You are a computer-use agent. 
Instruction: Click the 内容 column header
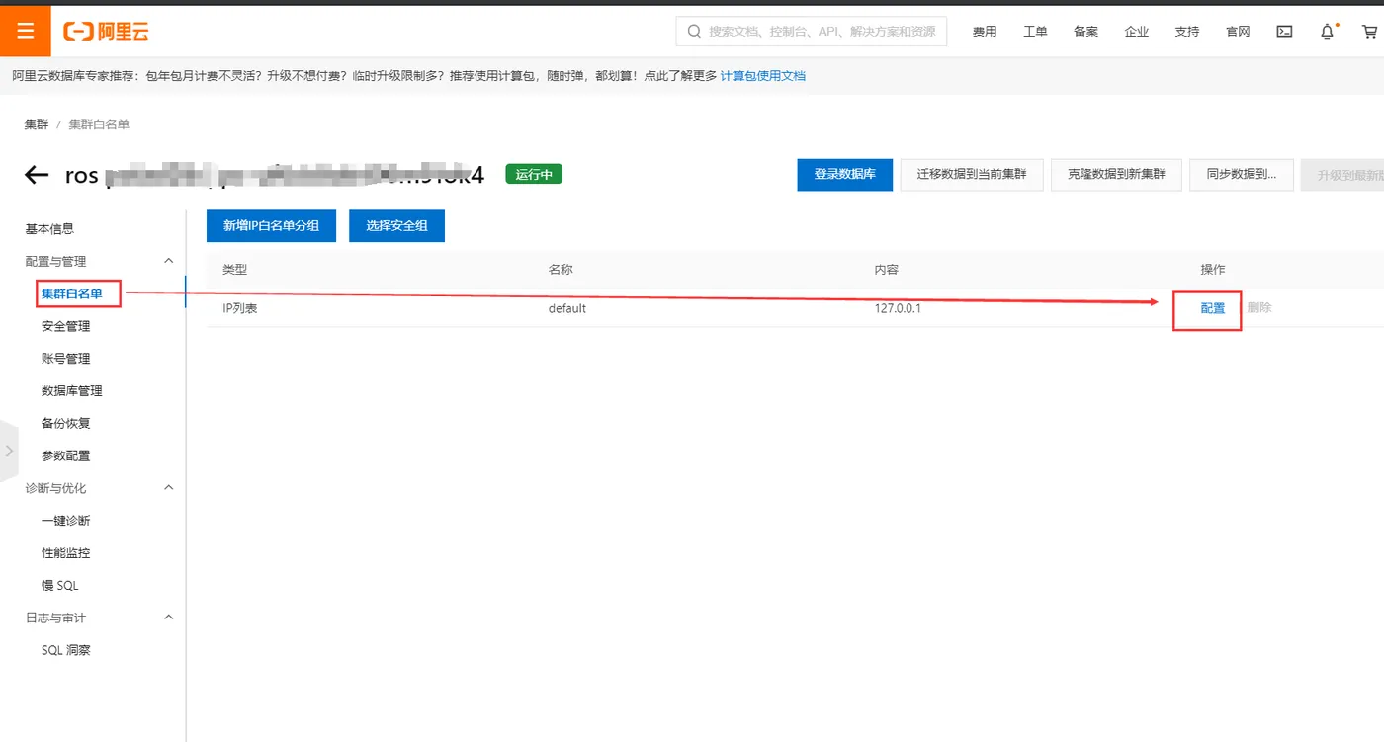887,270
